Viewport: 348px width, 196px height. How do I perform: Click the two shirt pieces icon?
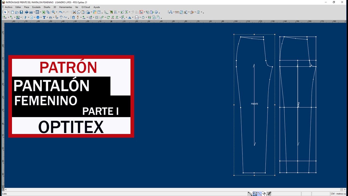pos(181,12)
